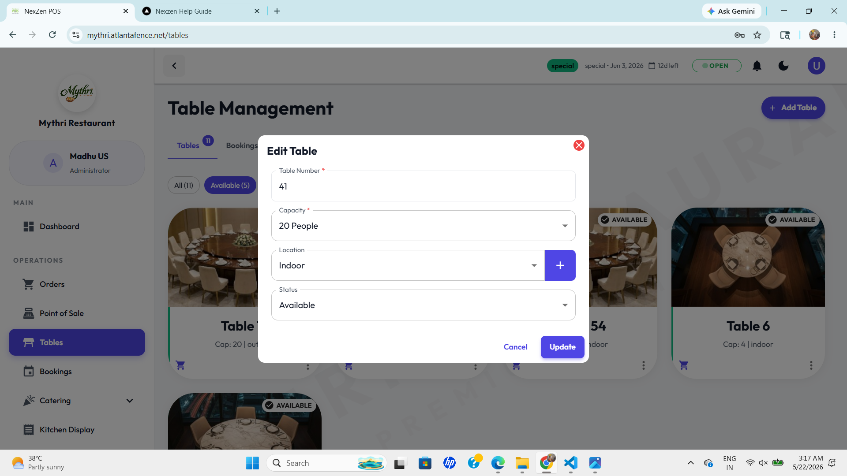Click the Add Table button
The width and height of the screenshot is (847, 476).
coord(793,108)
